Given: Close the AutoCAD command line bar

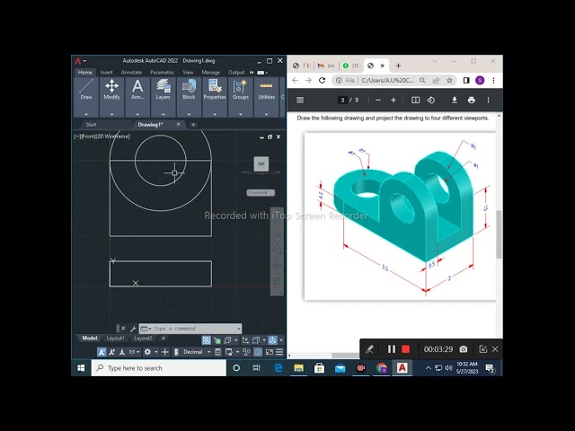Looking at the screenshot, I should coord(123,329).
